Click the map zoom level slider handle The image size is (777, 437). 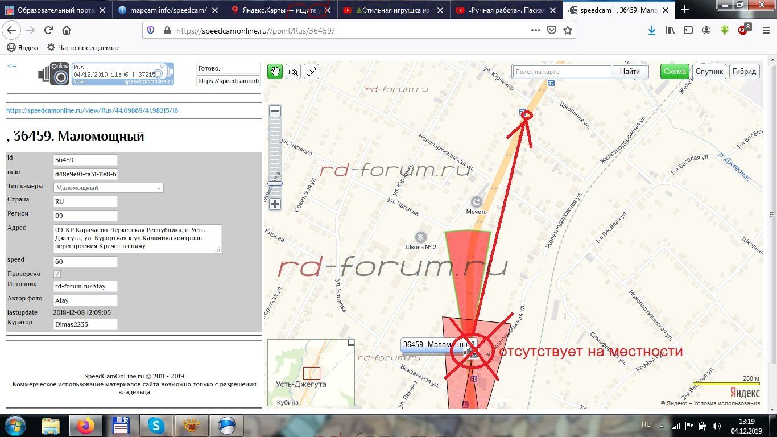[x=275, y=184]
